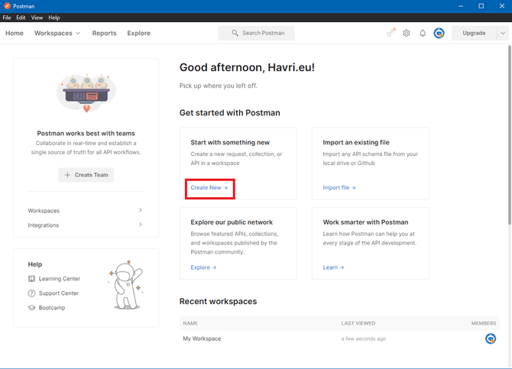Click 'Explore our public network' card title
Image resolution: width=512 pixels, height=369 pixels.
point(232,222)
